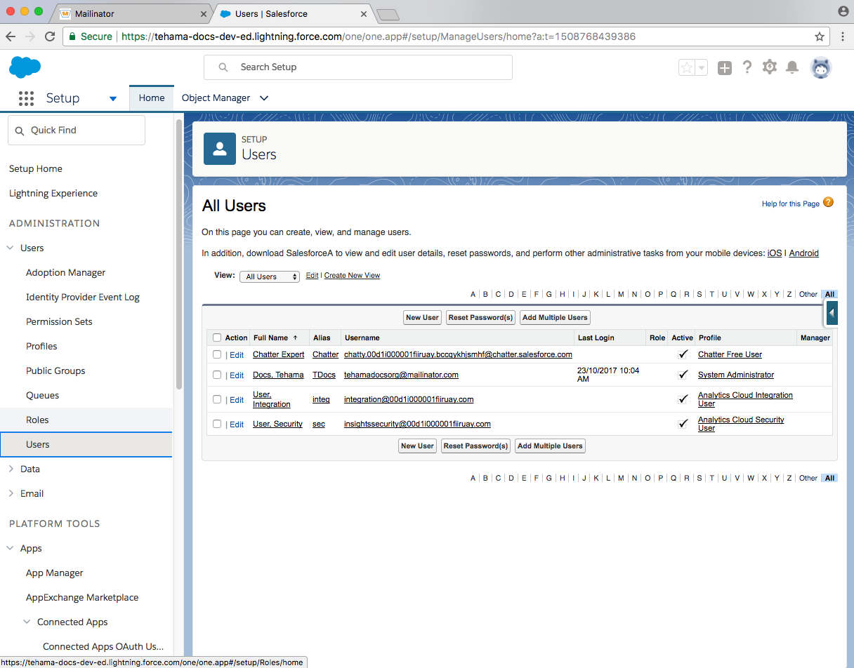Open the Setup gear icon

[x=770, y=67]
